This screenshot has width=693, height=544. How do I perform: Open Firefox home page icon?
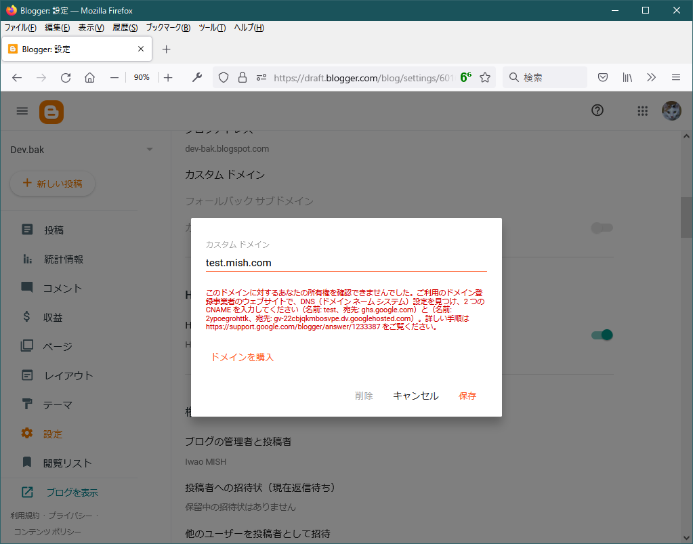tap(89, 78)
